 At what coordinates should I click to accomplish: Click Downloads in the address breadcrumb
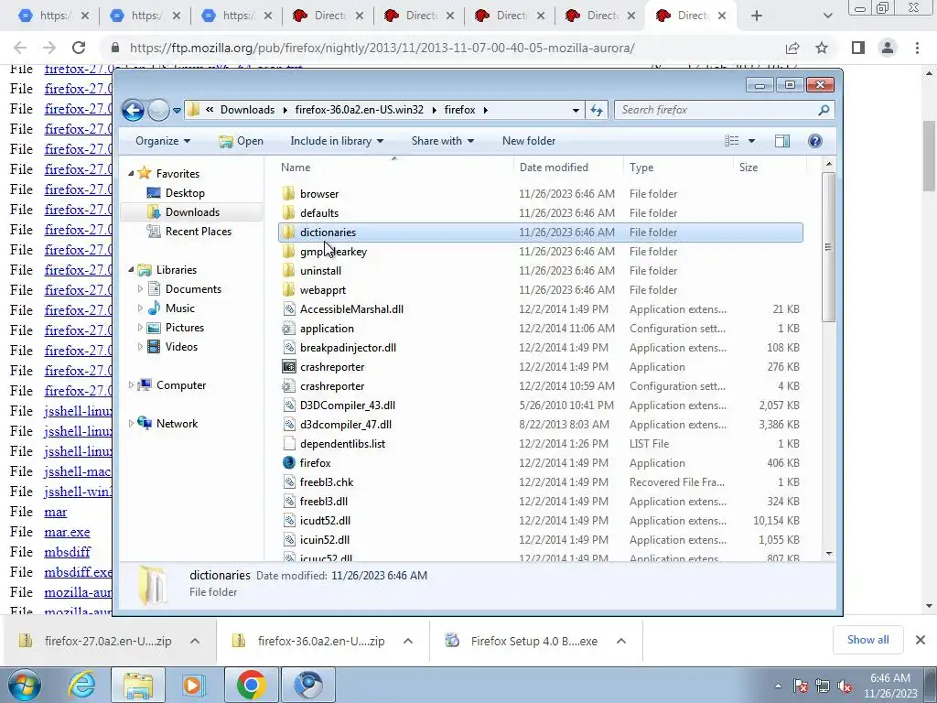[x=247, y=110]
